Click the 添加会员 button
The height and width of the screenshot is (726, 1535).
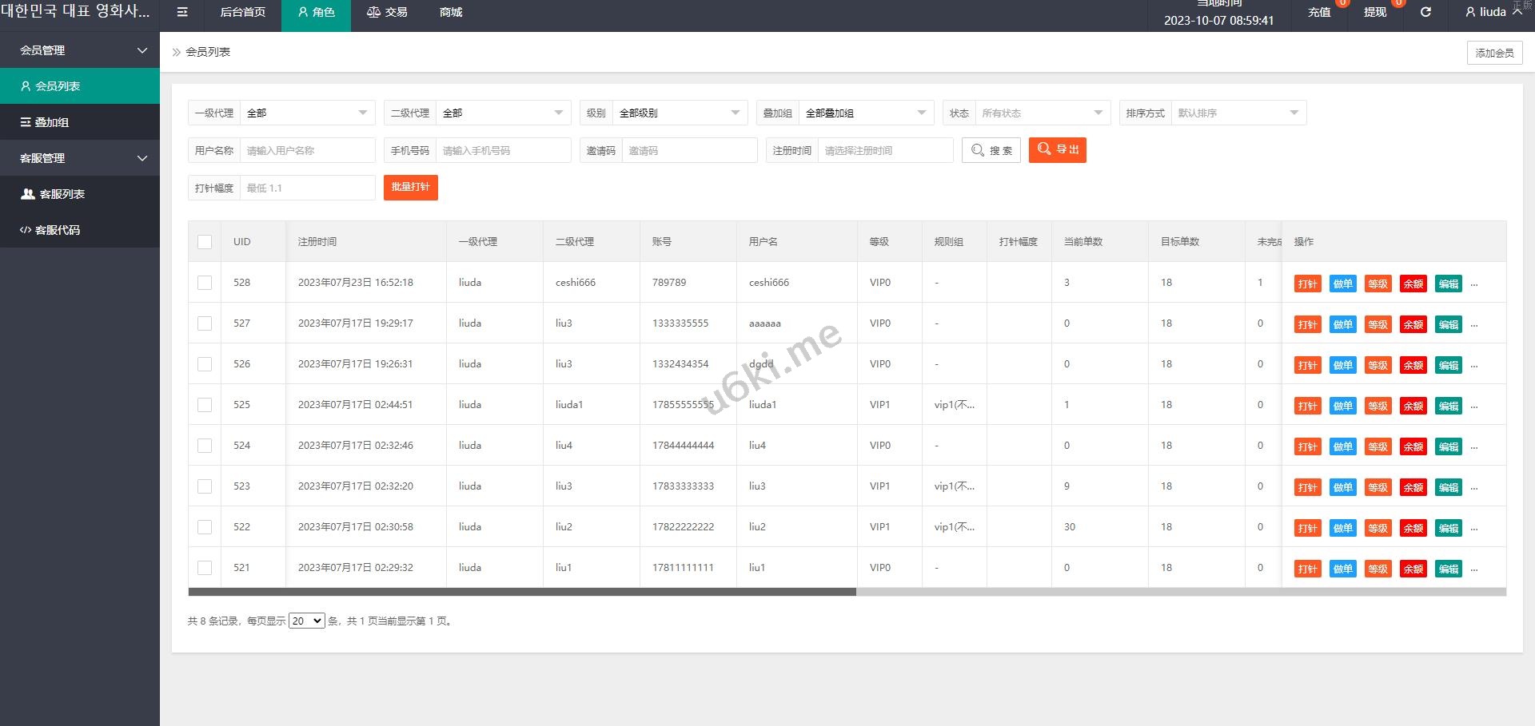[1494, 53]
